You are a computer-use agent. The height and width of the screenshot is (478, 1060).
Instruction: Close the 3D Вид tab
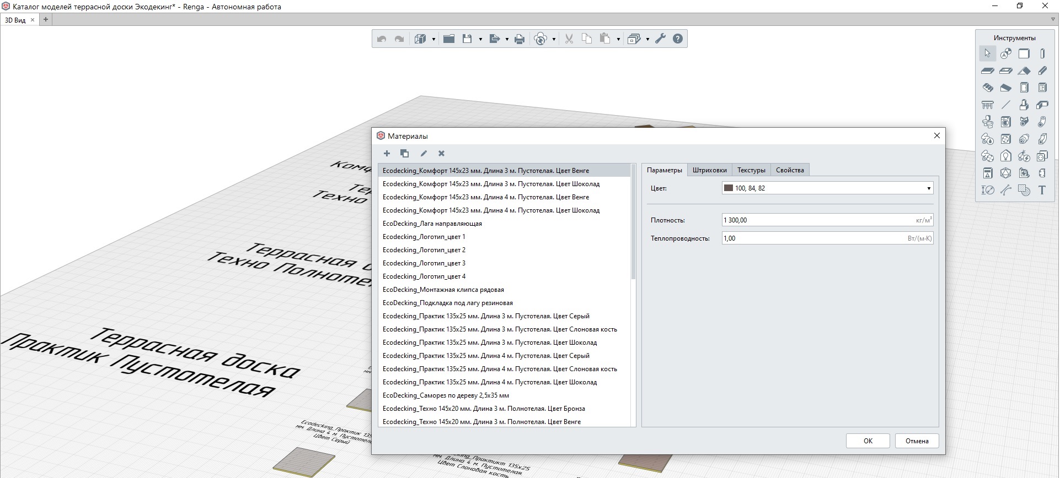[x=33, y=20]
